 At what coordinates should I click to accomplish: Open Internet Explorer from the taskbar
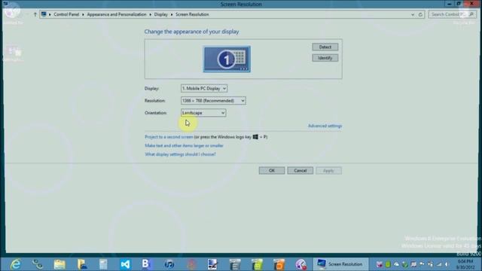(x=15, y=264)
